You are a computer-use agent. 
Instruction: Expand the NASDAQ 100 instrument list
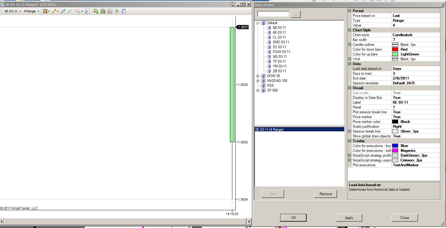(258, 81)
